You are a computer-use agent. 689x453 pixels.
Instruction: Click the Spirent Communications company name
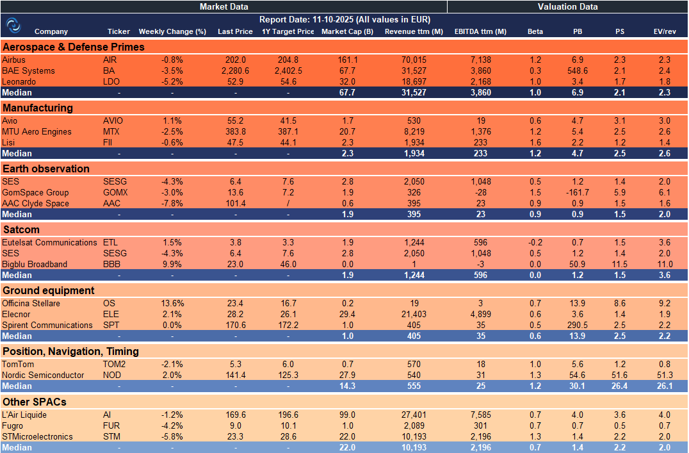coord(47,325)
